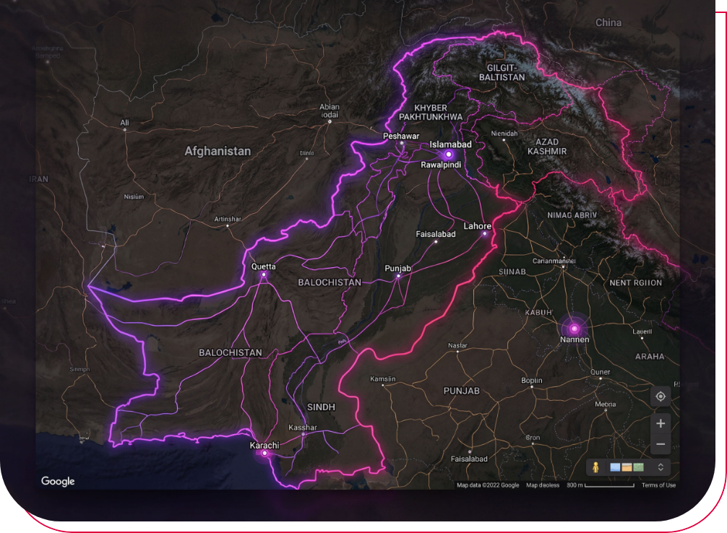
Task: Click the SINDH province label
Action: coord(321,407)
